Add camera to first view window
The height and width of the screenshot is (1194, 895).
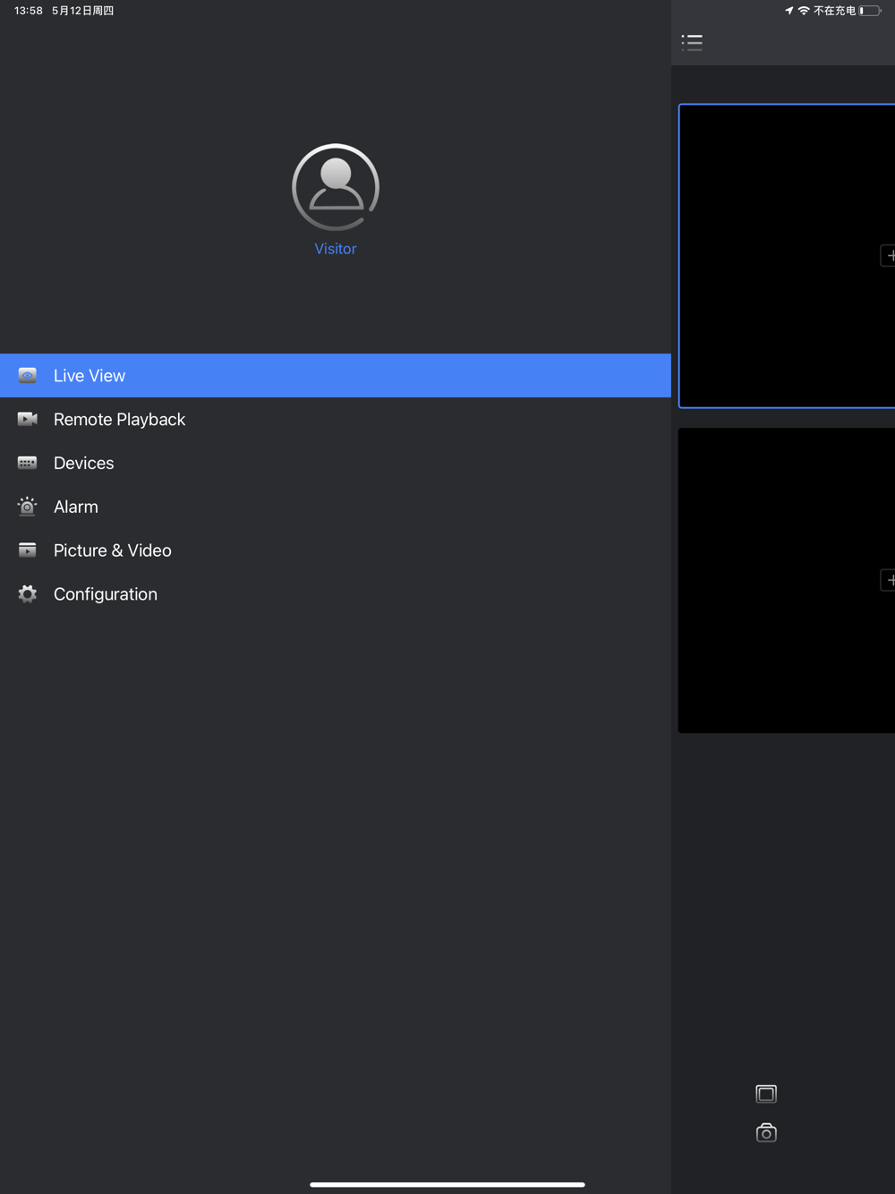[x=888, y=256]
